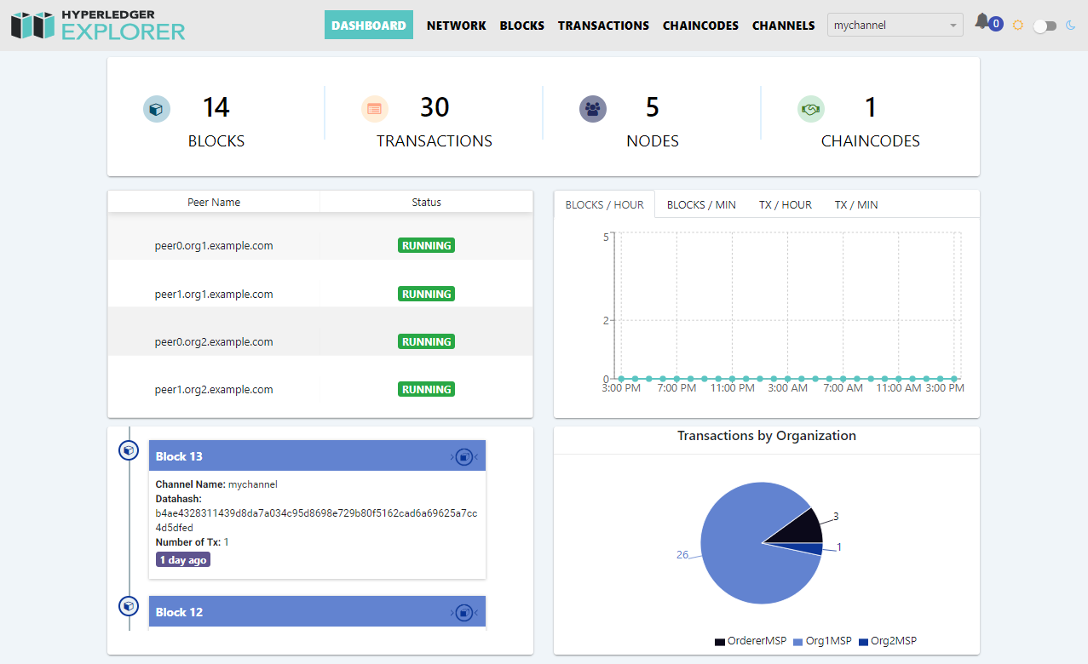Click the Block 12 timeline cube icon
Viewport: 1088px width, 664px height.
pos(129,606)
